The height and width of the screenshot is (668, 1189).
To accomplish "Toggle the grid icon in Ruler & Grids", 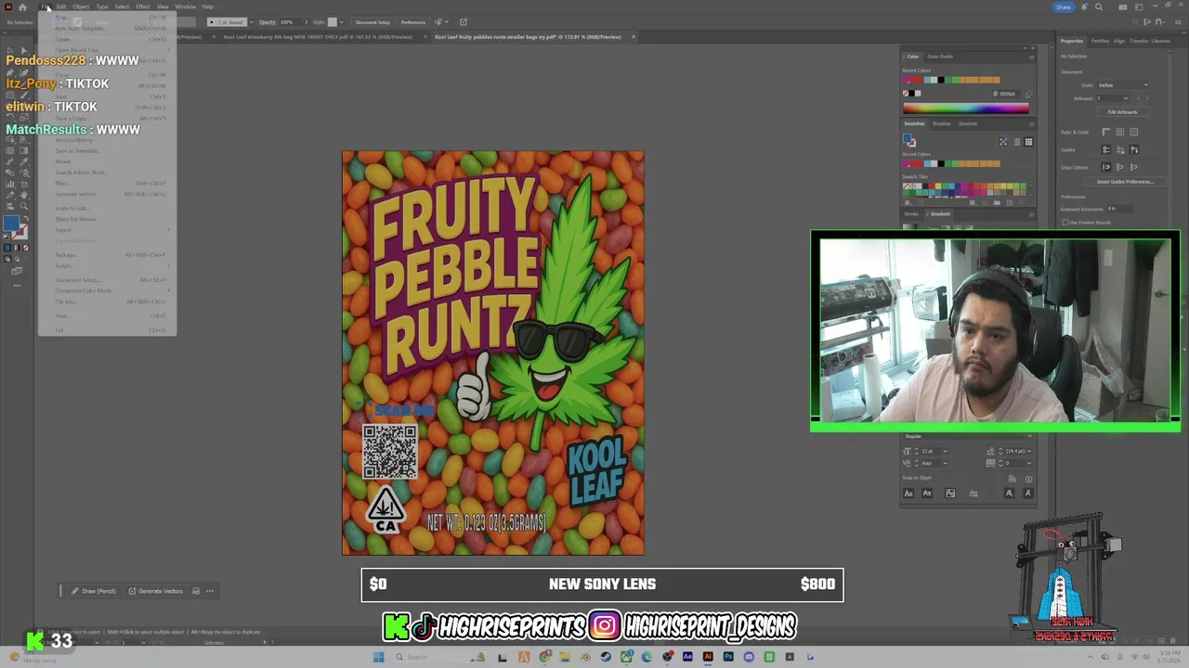I will click(1120, 132).
